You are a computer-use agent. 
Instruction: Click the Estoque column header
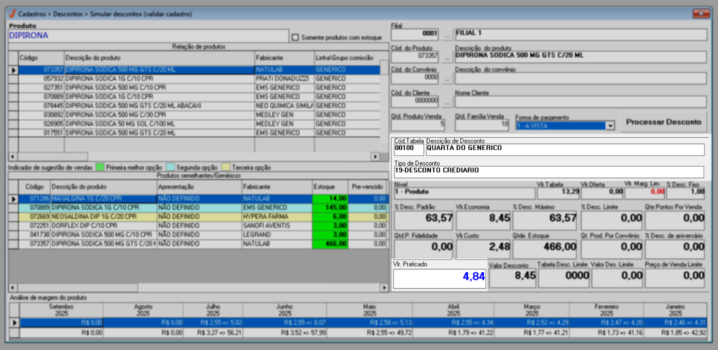coord(330,187)
